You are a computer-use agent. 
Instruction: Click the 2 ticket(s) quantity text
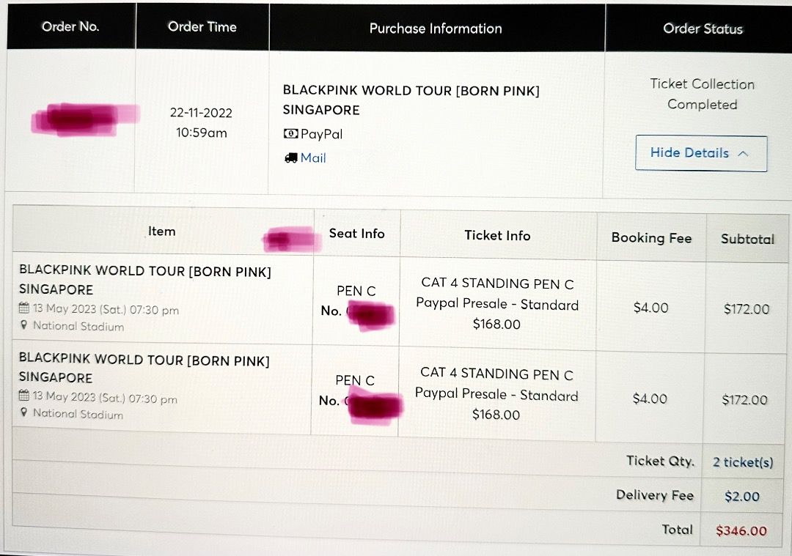(x=742, y=462)
